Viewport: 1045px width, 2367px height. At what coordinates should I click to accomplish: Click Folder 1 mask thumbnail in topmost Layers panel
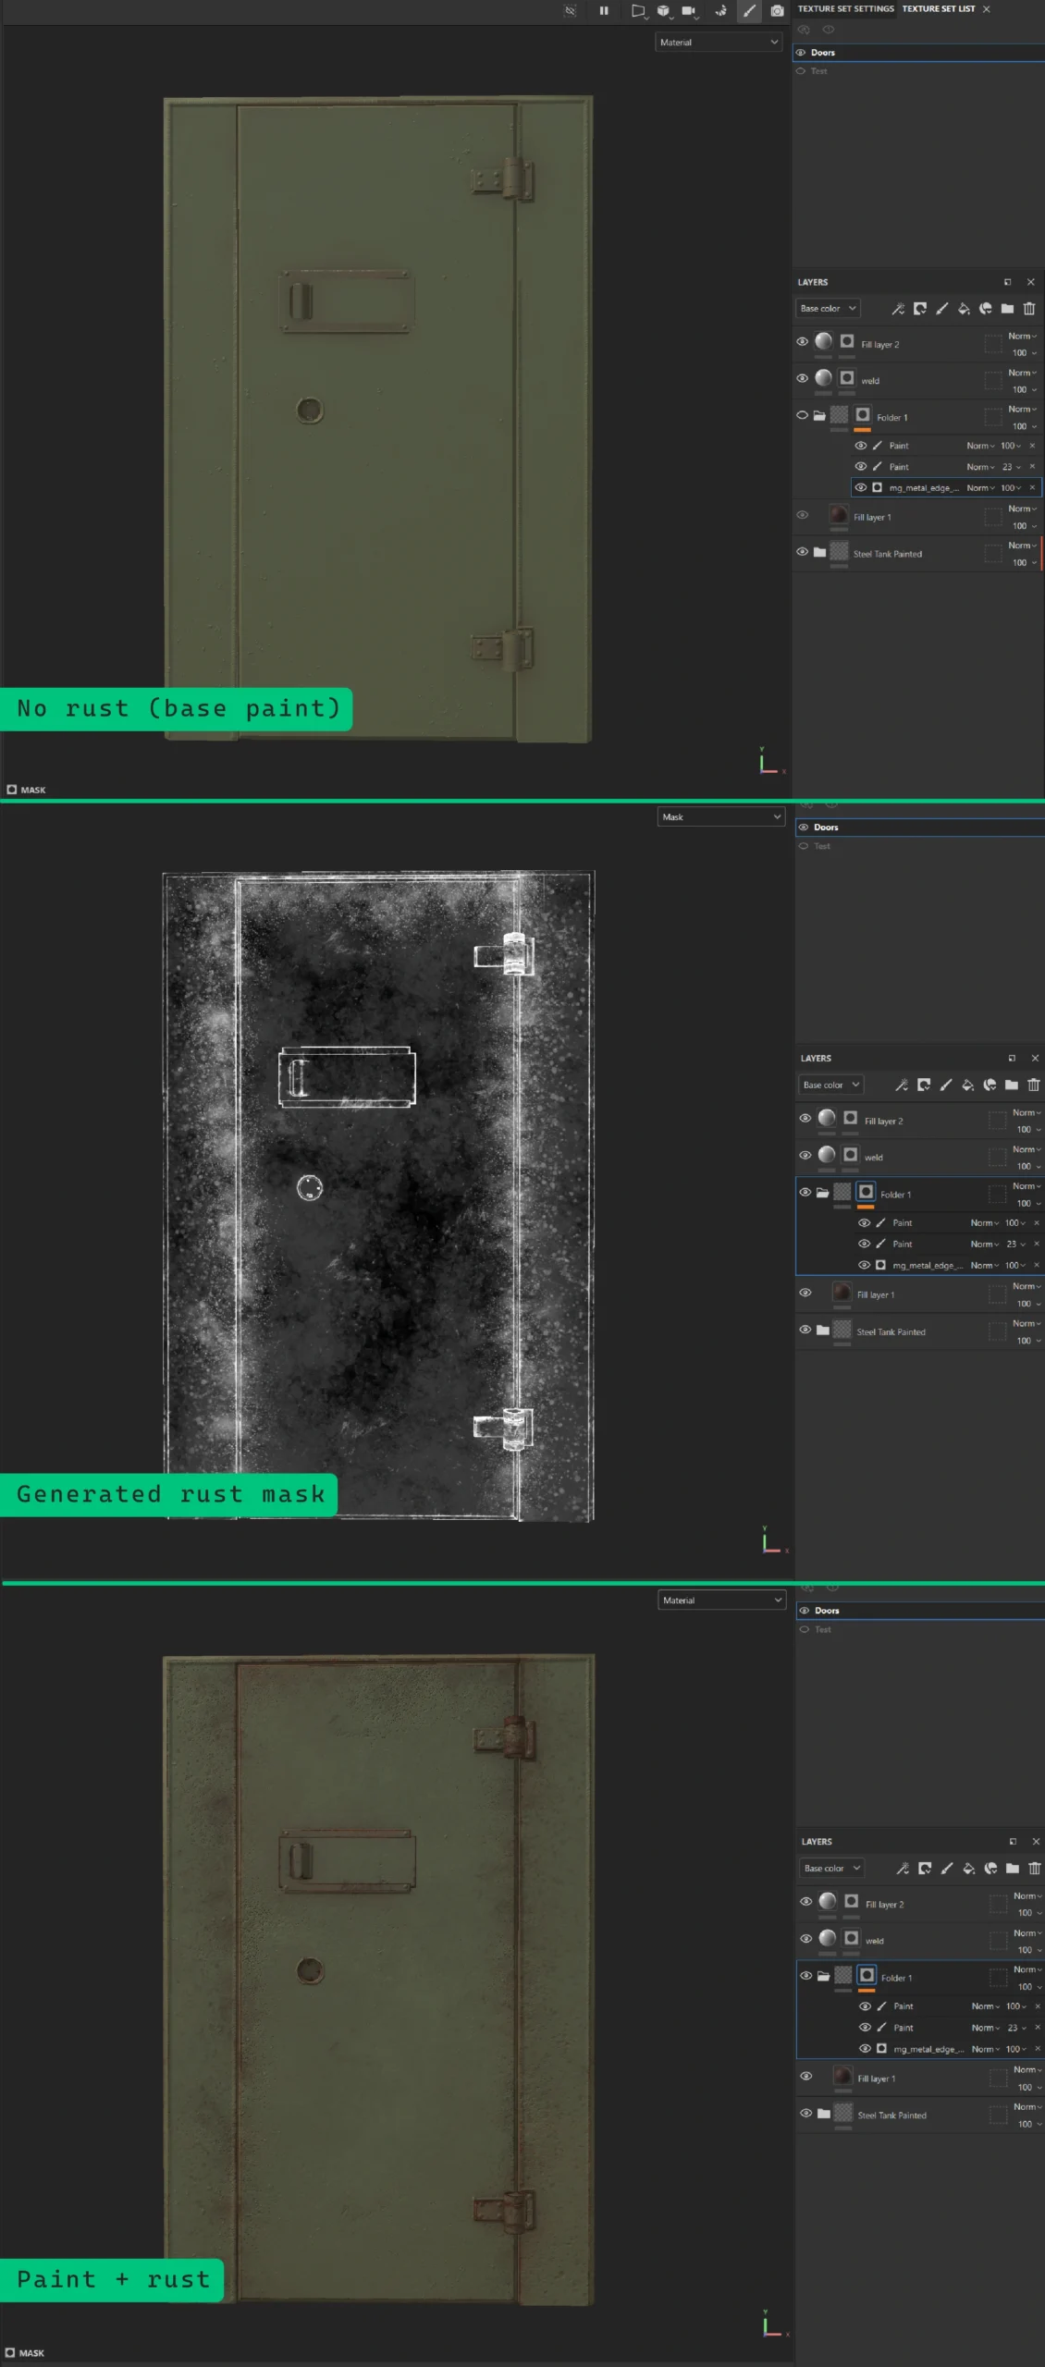[862, 415]
